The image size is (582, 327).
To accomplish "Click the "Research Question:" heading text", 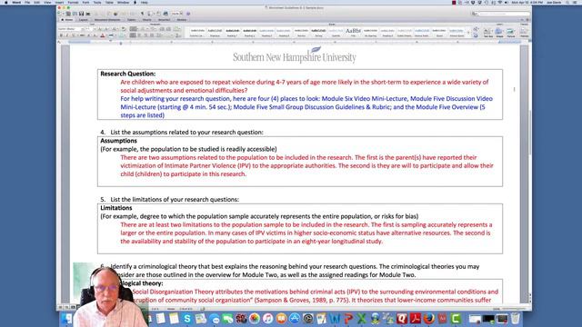I will click(x=128, y=74).
